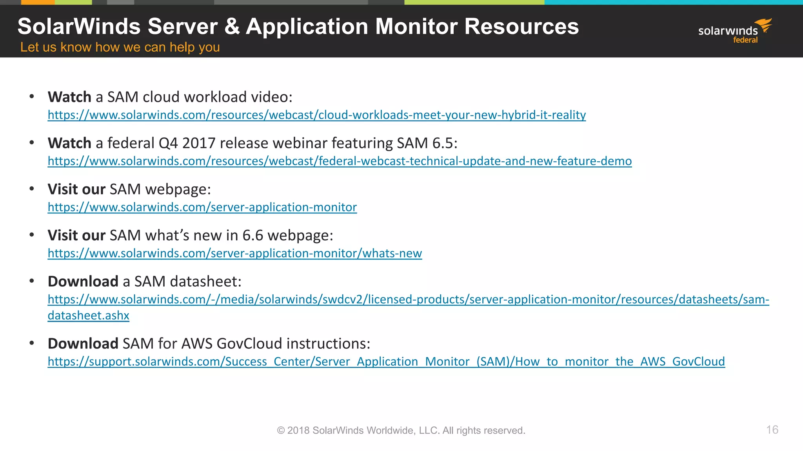Select text 'Download SAM for AWS GovCloud instructions:'
The image size is (803, 451).
[x=209, y=343]
